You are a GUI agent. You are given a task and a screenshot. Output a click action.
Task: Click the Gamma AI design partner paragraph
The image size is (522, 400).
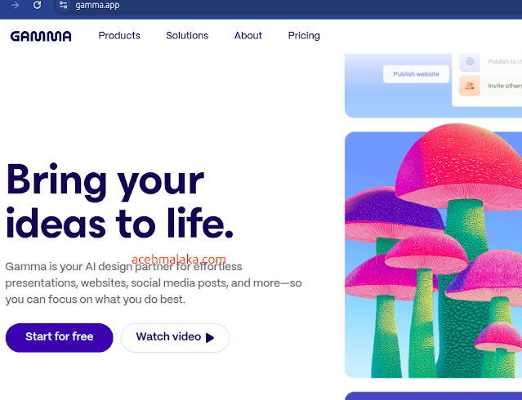[154, 283]
